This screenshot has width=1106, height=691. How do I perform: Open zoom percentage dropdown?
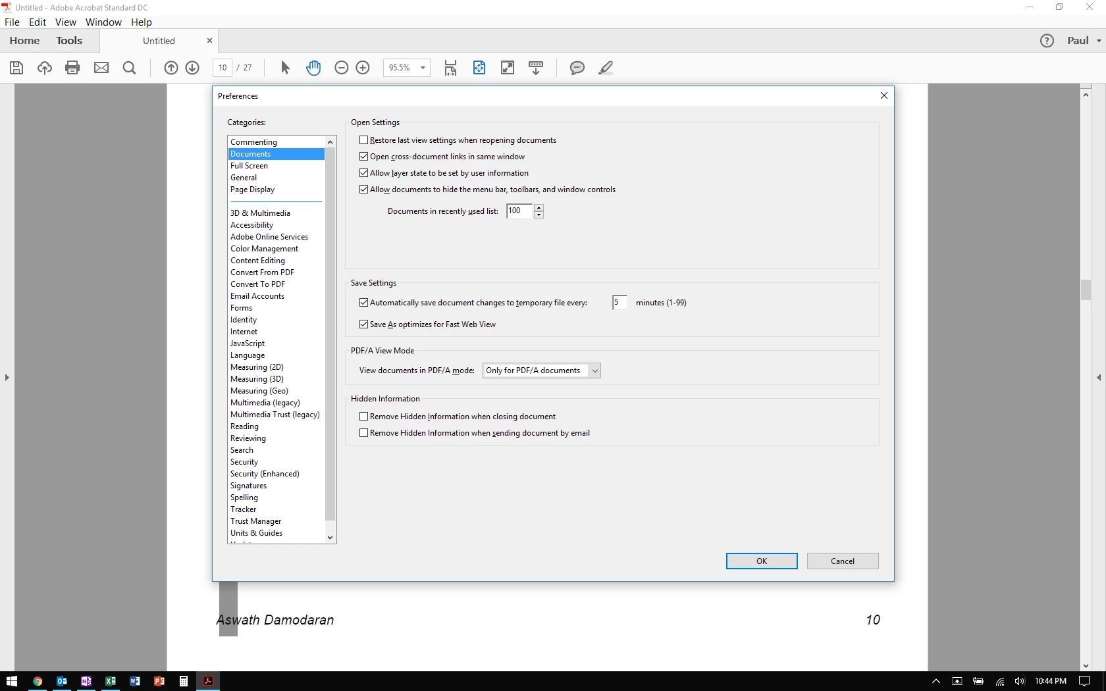423,68
